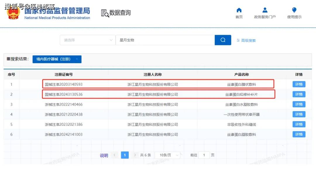
Task: Click registration number 浙械注准20232021386
Action: (x=64, y=125)
